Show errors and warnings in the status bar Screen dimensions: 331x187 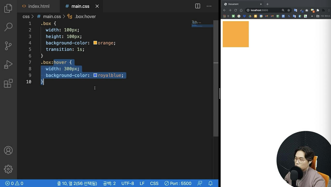tap(14, 183)
